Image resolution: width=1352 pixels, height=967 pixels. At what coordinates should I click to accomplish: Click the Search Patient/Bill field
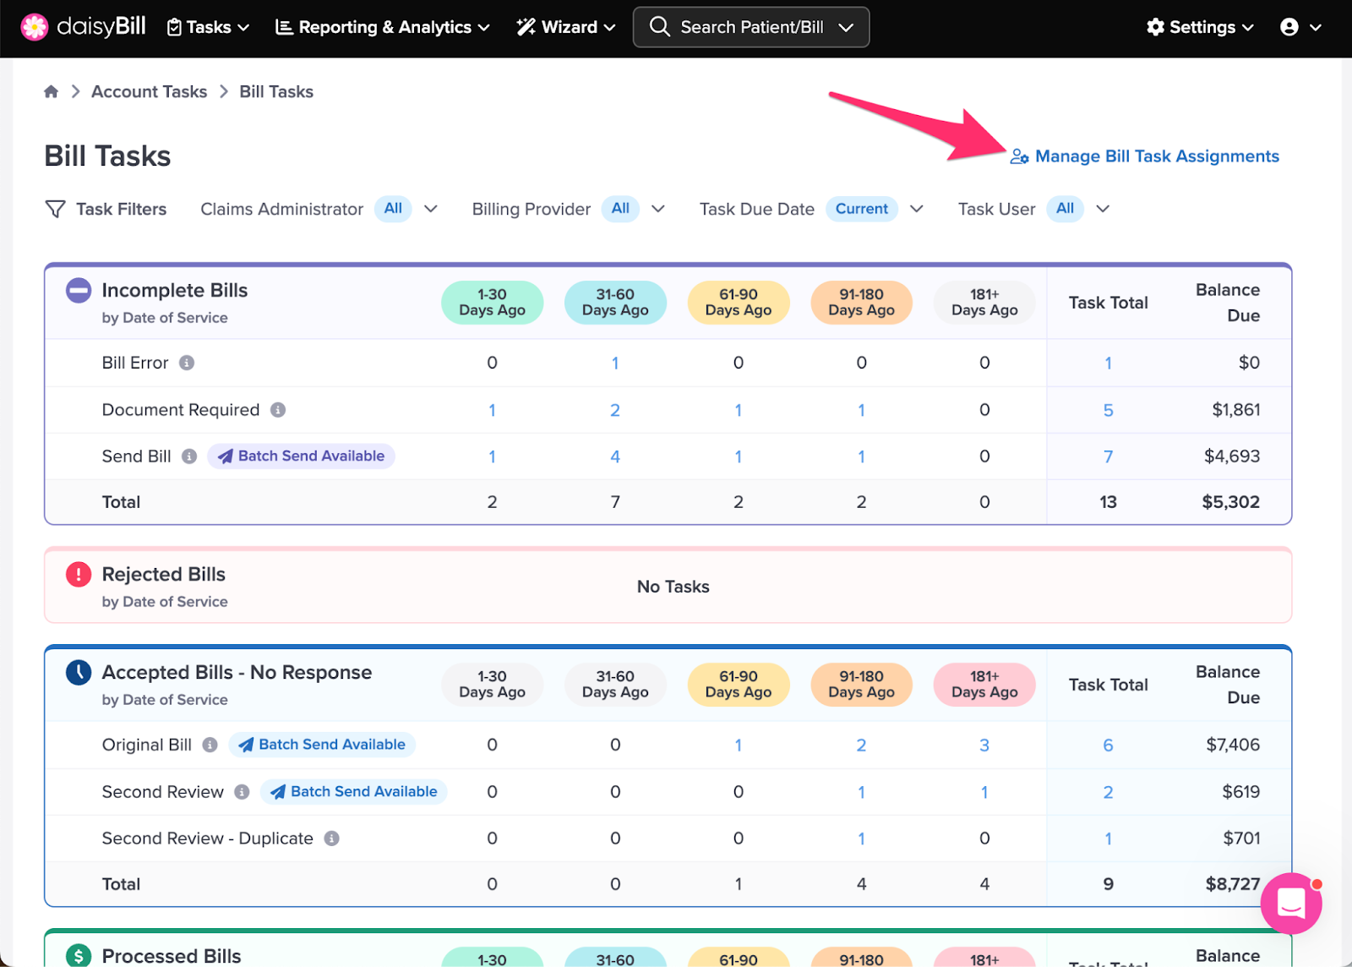point(751,27)
